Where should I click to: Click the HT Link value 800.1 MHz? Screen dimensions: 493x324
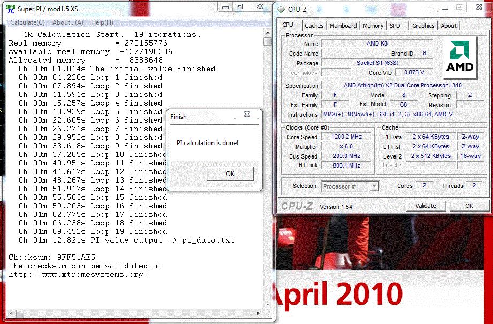[346, 165]
